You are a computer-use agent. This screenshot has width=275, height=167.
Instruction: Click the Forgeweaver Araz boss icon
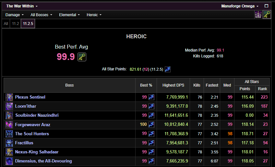coord(9,125)
